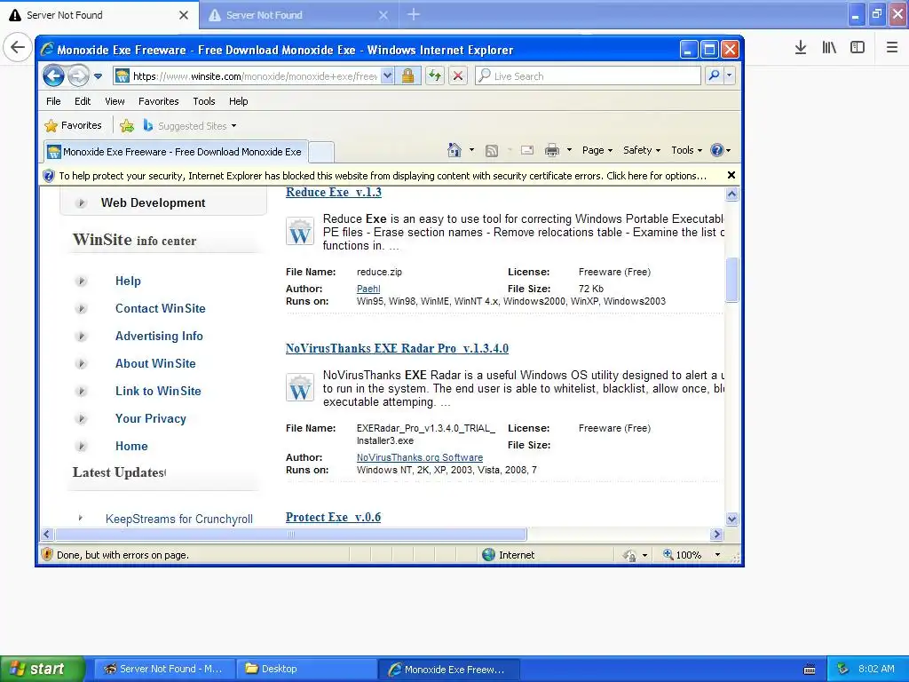The height and width of the screenshot is (682, 909).
Task: Click the vertical scrollbar up arrow
Action: click(731, 194)
